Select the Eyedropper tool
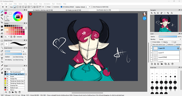Screen dimensions: 182x96 click(2, 69)
